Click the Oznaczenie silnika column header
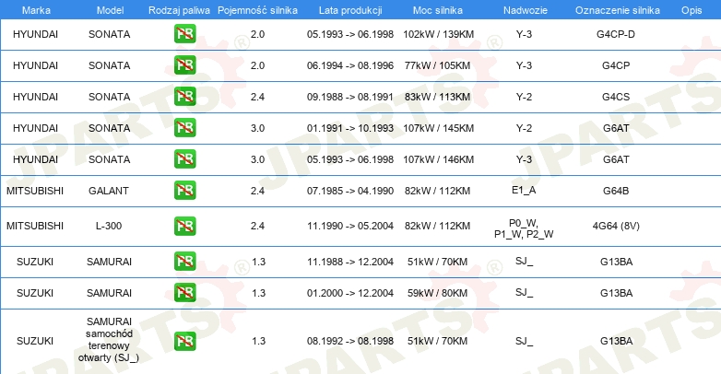The image size is (721, 374). (x=617, y=10)
